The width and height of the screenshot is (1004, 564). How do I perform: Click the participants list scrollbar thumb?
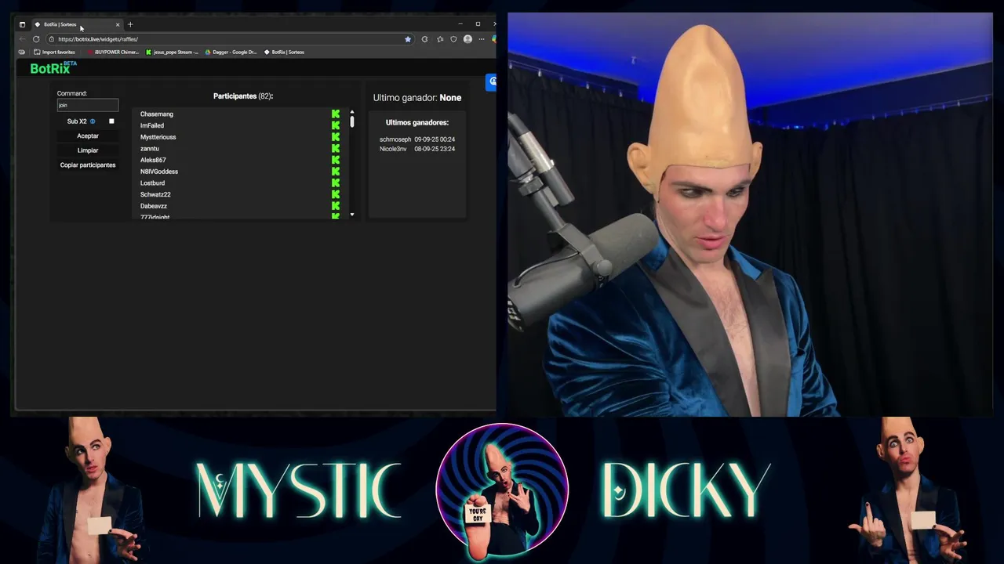click(x=352, y=122)
